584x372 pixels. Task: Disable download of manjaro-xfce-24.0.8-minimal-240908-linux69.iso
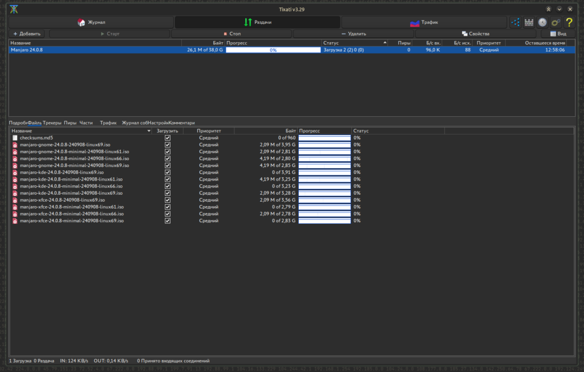tap(168, 221)
